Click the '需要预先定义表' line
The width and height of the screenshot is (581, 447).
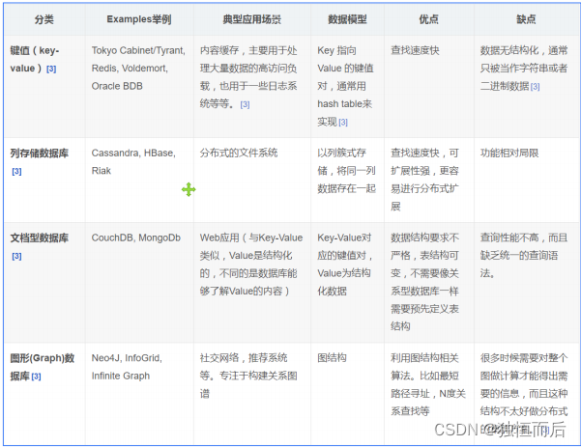[x=424, y=309]
